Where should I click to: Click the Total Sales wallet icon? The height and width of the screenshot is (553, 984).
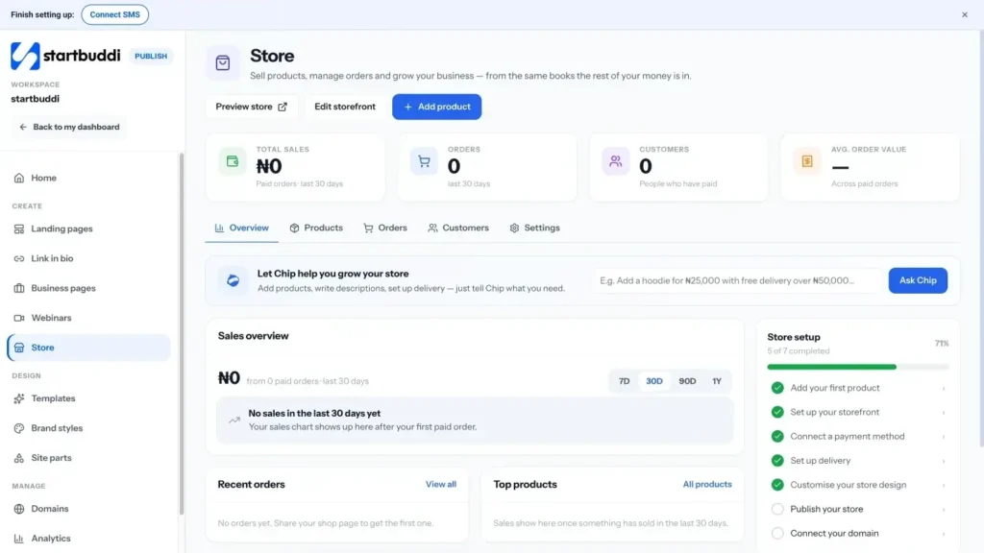[x=233, y=161]
